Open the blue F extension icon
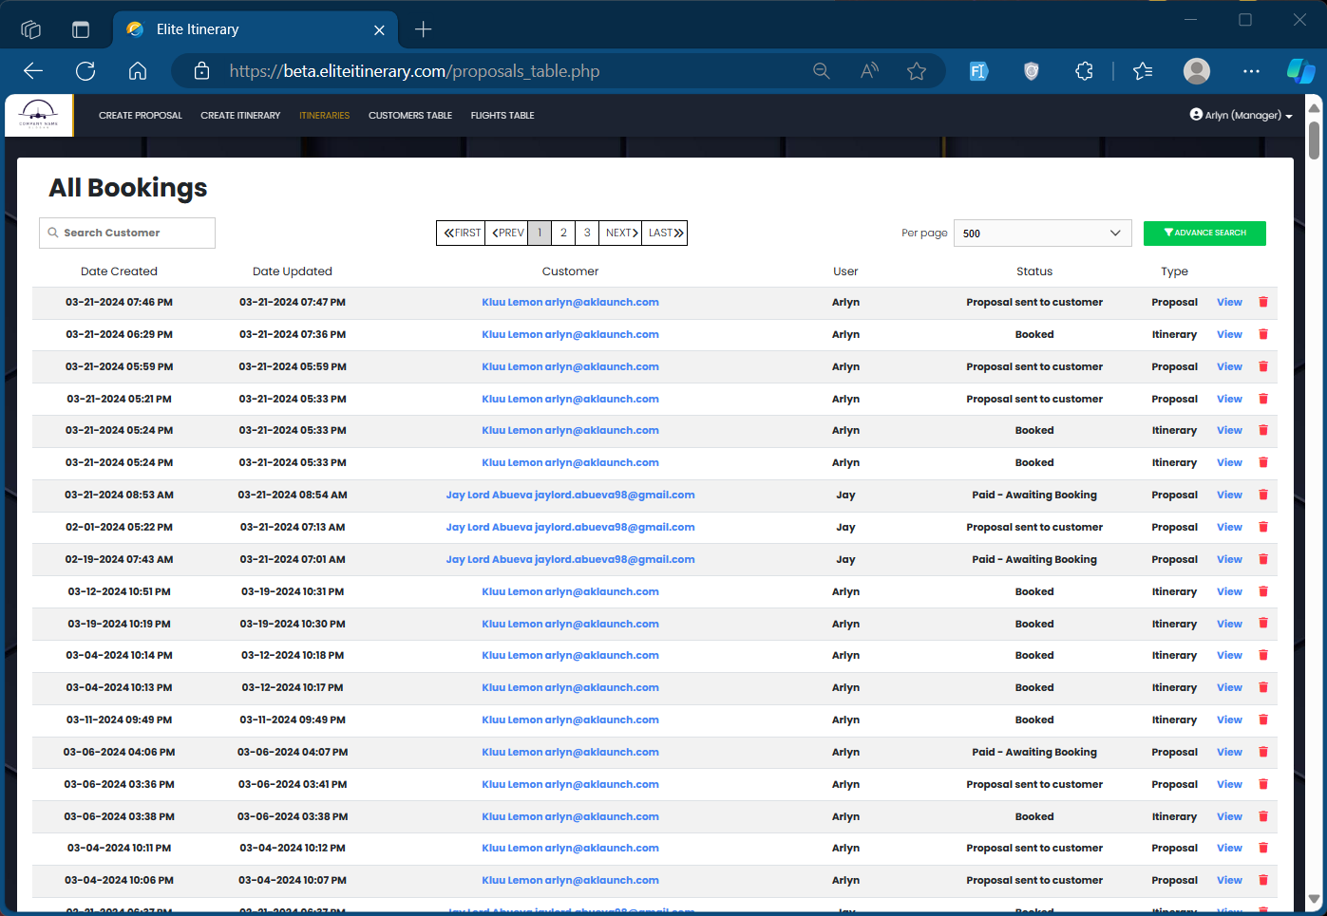 (x=978, y=71)
